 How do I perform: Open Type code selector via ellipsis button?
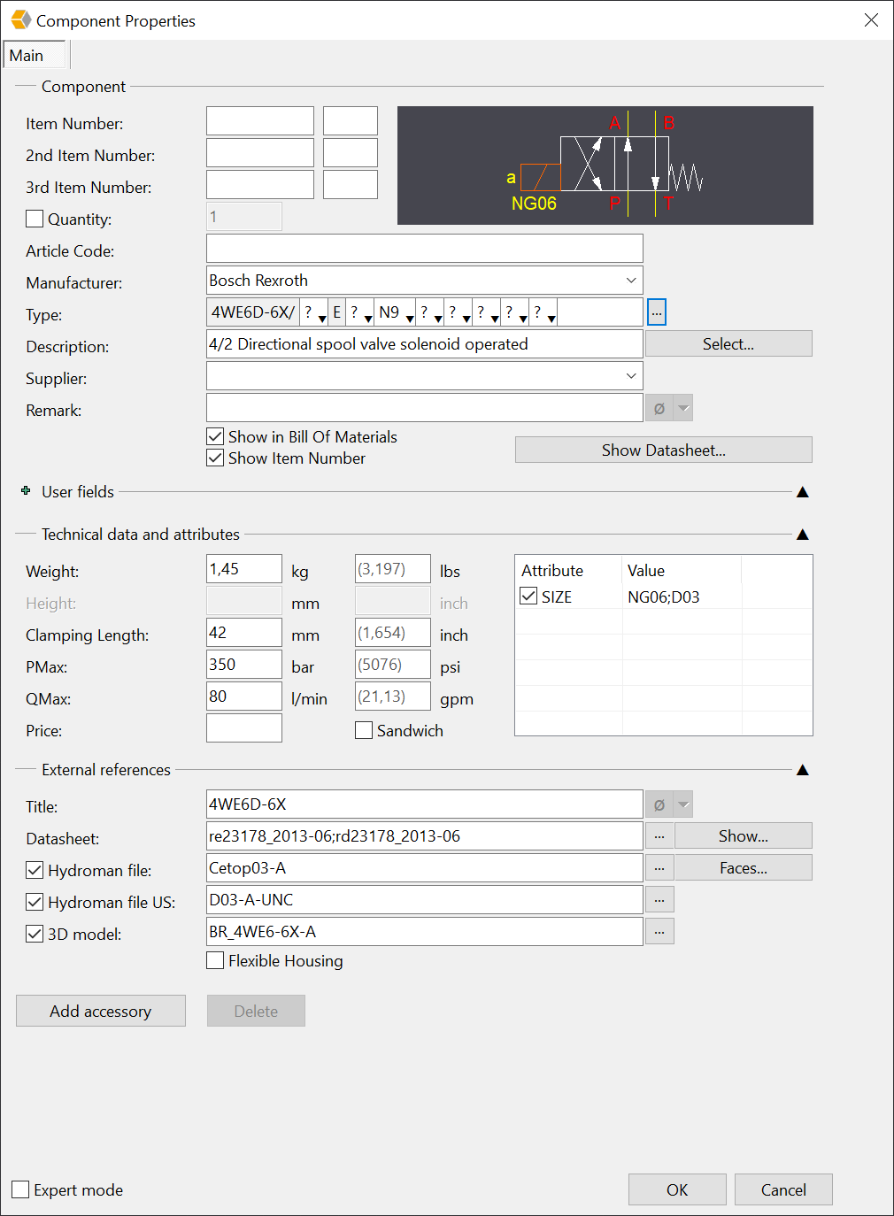[656, 312]
